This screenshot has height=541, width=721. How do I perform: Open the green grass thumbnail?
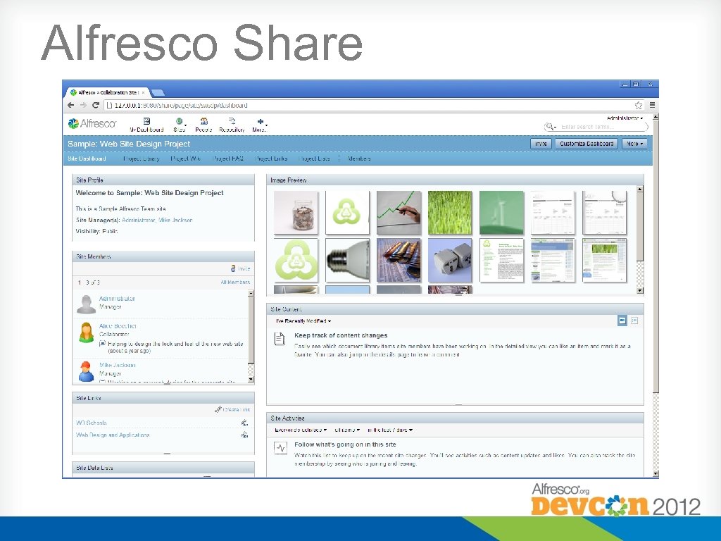click(450, 213)
